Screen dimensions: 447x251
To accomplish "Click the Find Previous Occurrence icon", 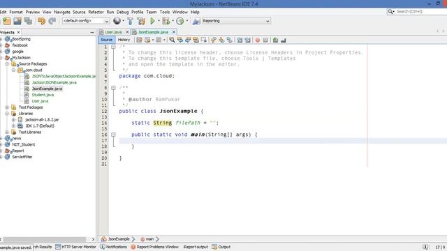I will coord(180,40).
